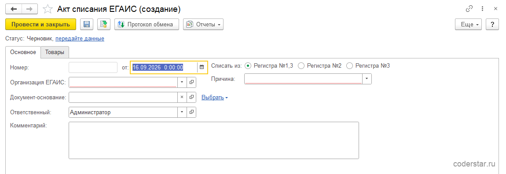Open Выбрать dropdown link
506x174 pixels.
point(215,97)
